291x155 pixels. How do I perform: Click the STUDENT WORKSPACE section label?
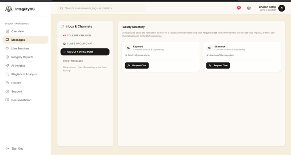point(17,24)
